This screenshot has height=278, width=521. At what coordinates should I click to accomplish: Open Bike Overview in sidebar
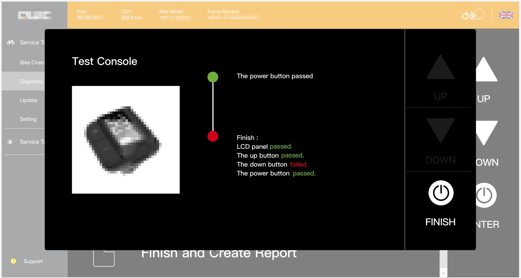point(32,63)
